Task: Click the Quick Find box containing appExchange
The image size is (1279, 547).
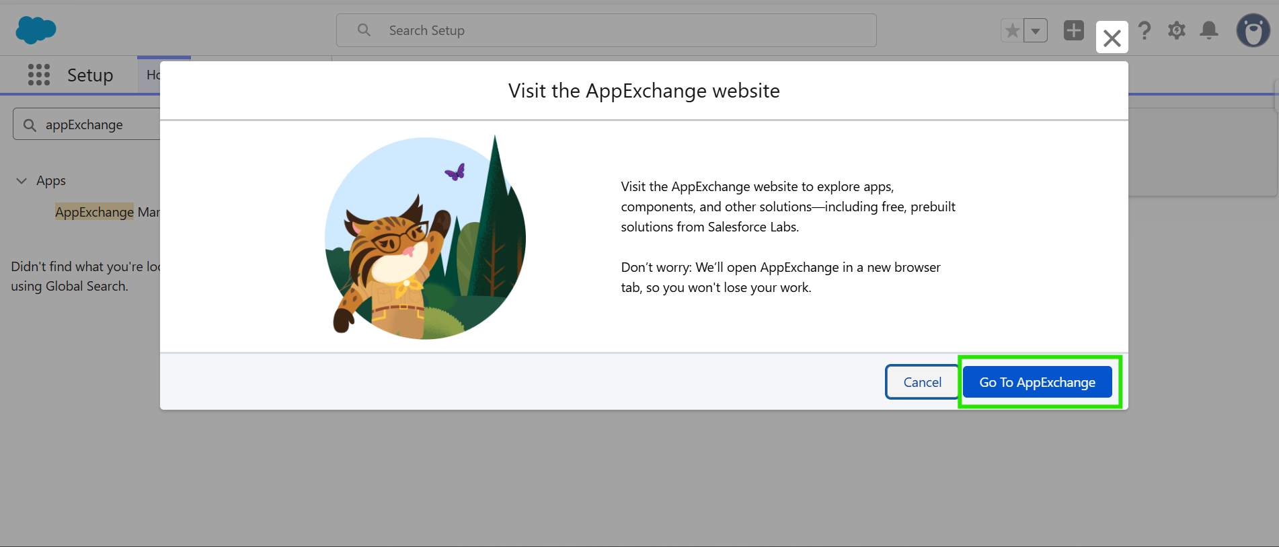Action: tap(86, 124)
